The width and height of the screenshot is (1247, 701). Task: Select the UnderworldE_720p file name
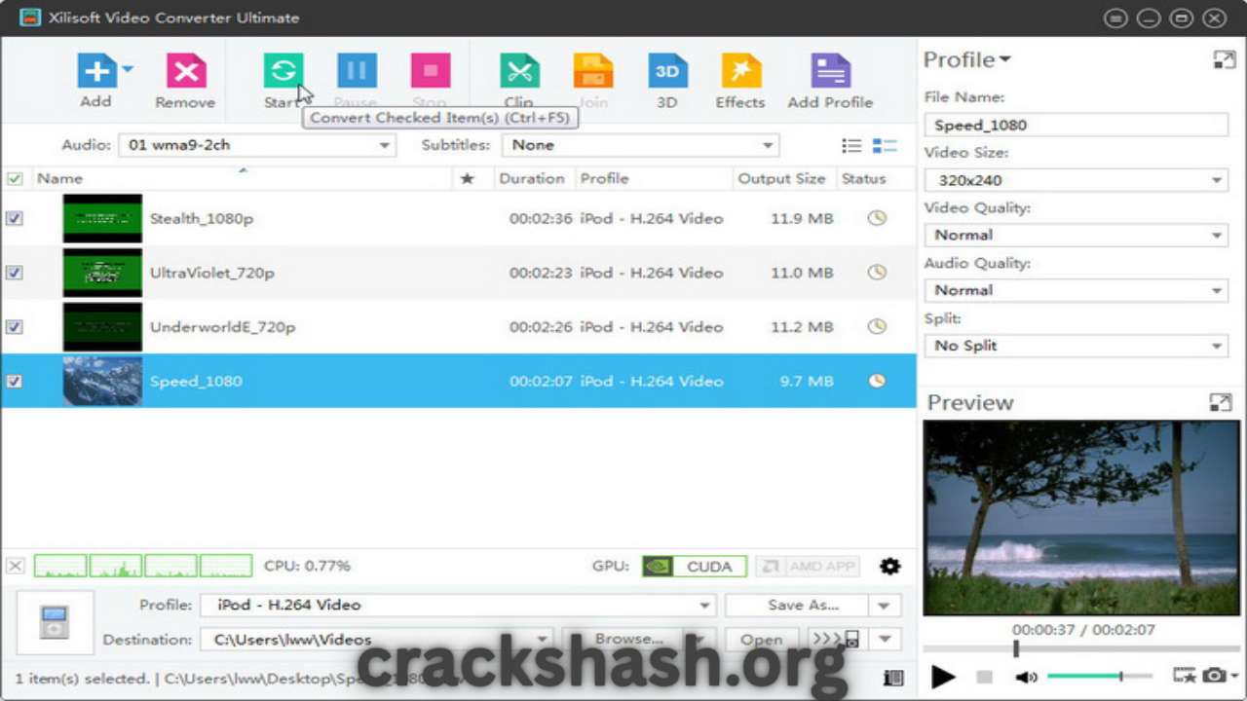click(222, 327)
